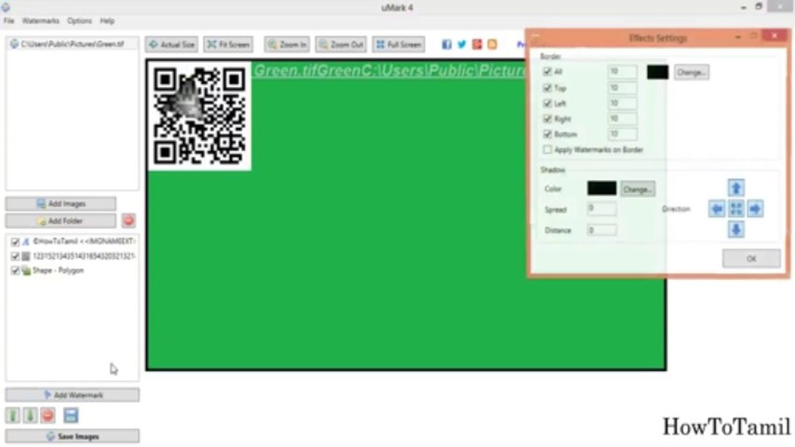Uncheck the Shape - Polygon watermark
The height and width of the screenshot is (447, 795).
[15, 271]
